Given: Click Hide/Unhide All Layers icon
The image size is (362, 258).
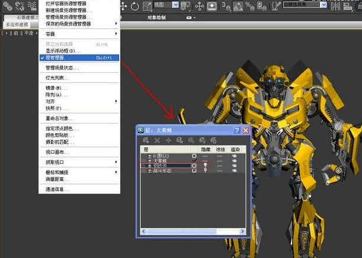Looking at the screenshot, I should pos(202,140).
